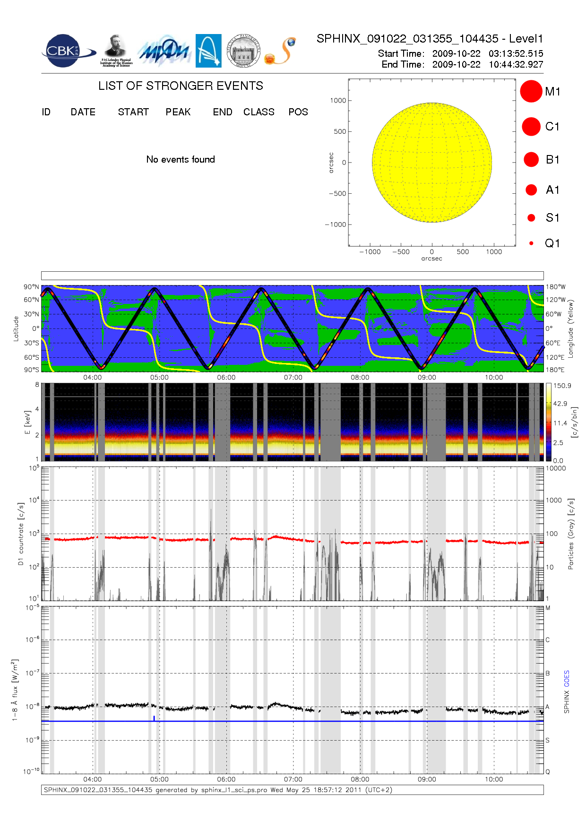The height and width of the screenshot is (829, 586).
Task: Click the circular building emblem logo
Action: [243, 51]
